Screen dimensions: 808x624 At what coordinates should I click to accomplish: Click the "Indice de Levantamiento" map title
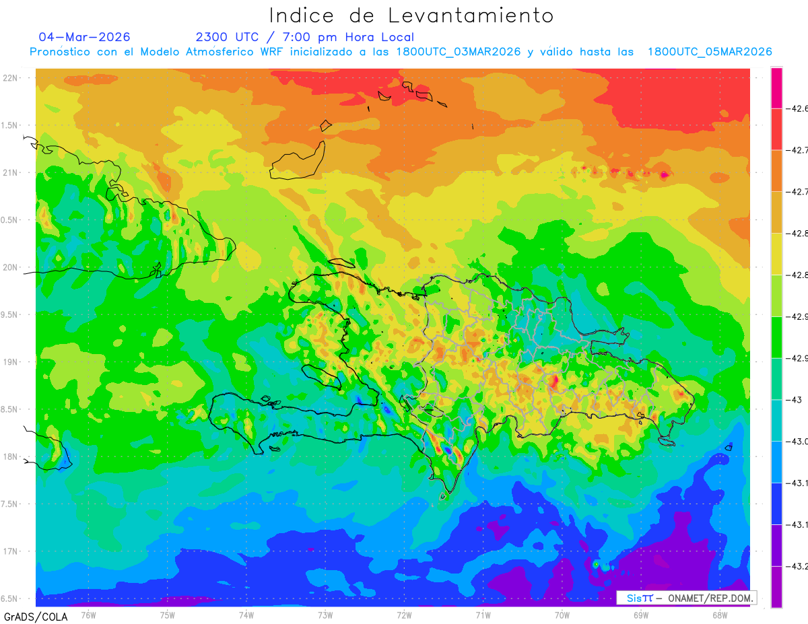(x=411, y=15)
